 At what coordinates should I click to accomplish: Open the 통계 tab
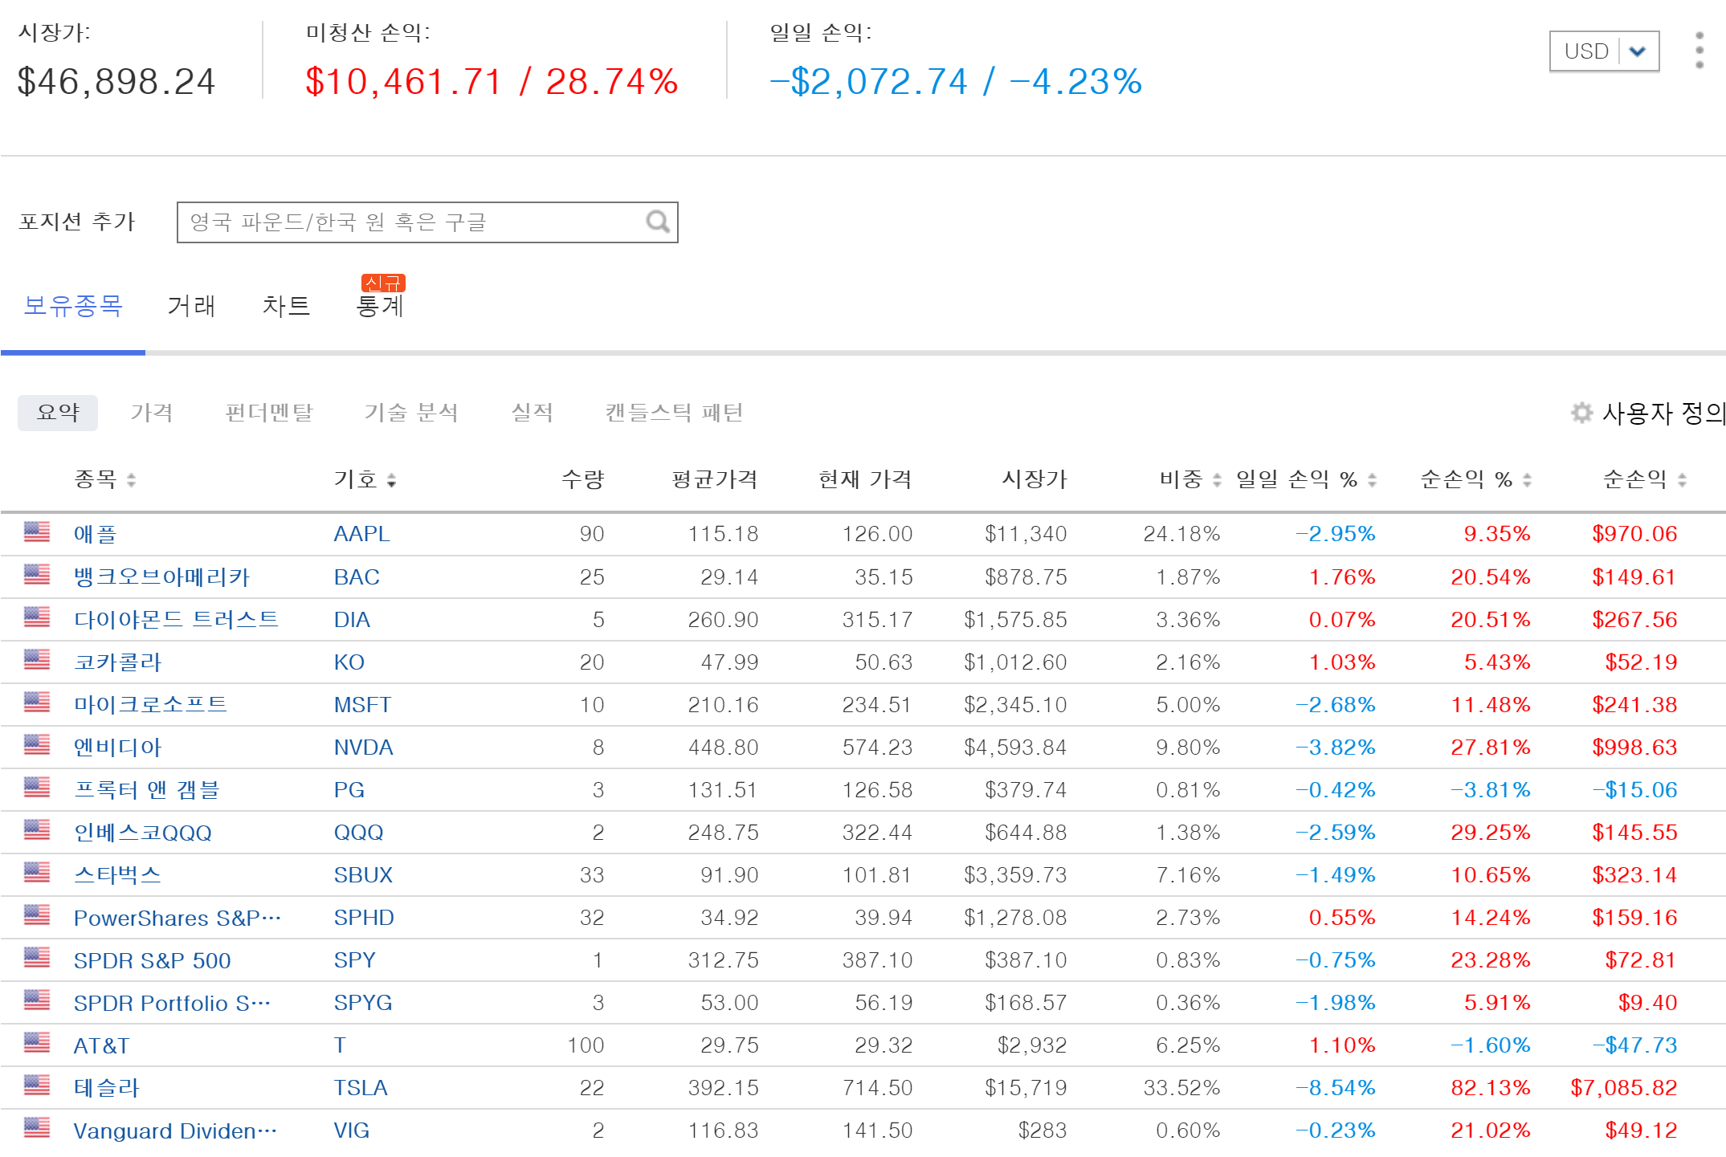coord(380,306)
